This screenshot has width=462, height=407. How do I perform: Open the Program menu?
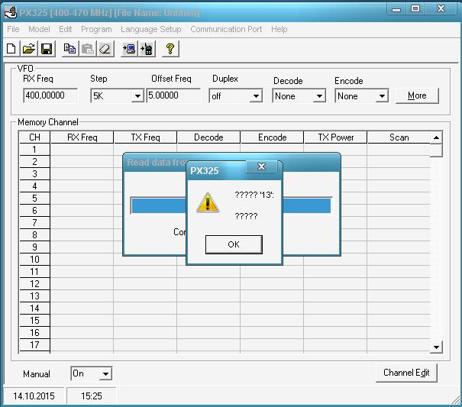point(96,29)
